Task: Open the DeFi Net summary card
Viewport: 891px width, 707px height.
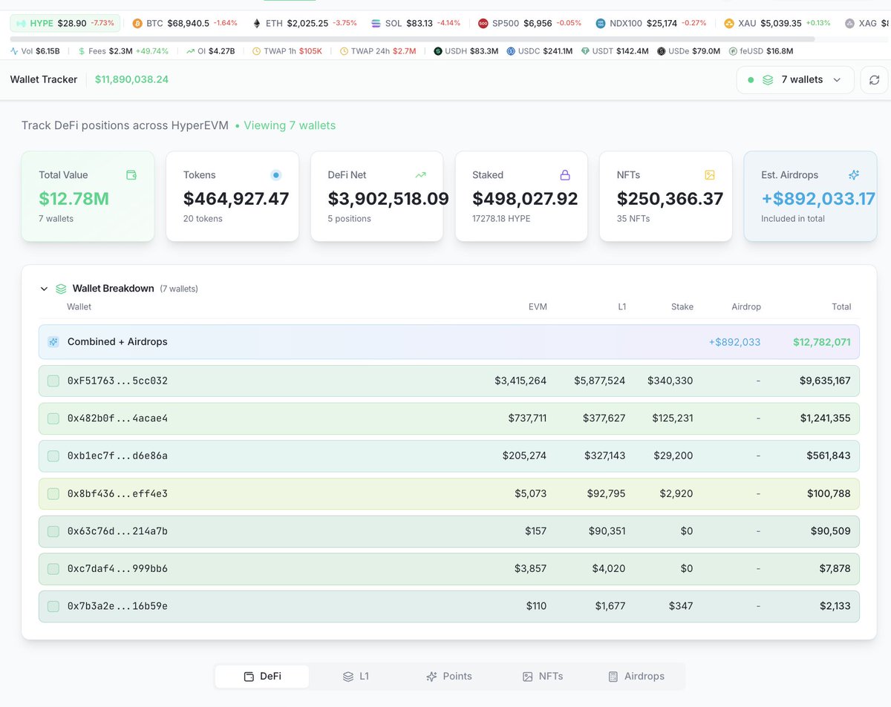Action: coord(376,197)
